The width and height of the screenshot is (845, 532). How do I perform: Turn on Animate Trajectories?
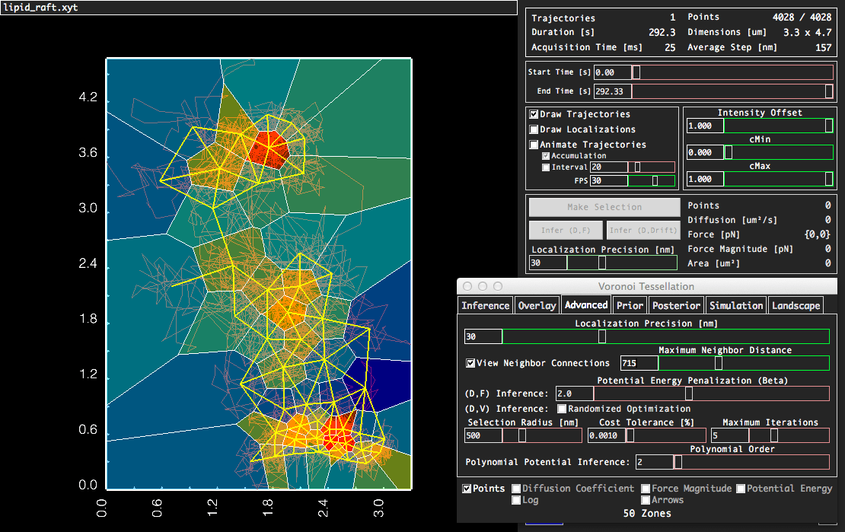pyautogui.click(x=534, y=145)
